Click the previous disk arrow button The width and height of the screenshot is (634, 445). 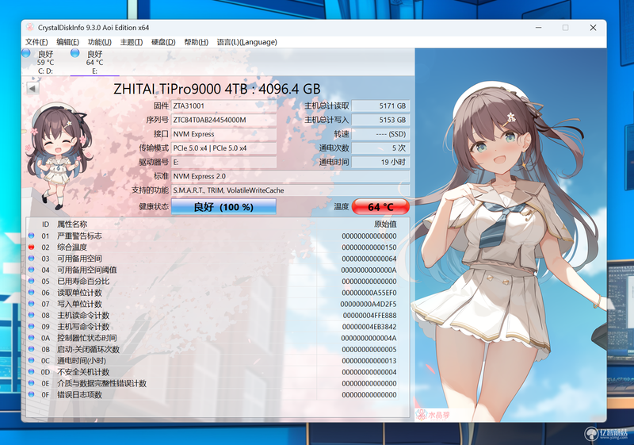coord(32,89)
